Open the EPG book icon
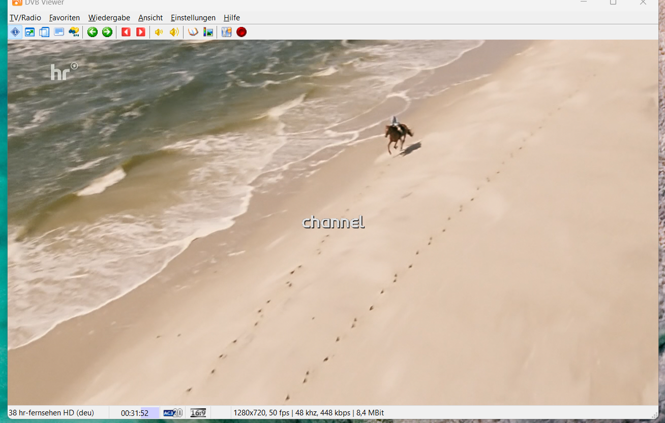This screenshot has width=665, height=423. 193,32
